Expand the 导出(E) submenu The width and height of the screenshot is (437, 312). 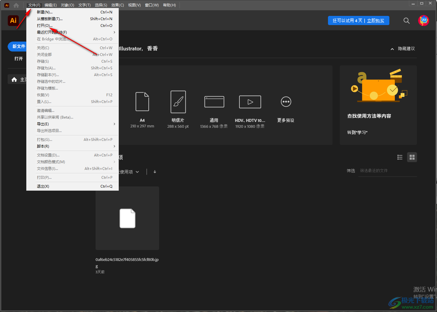[73, 124]
